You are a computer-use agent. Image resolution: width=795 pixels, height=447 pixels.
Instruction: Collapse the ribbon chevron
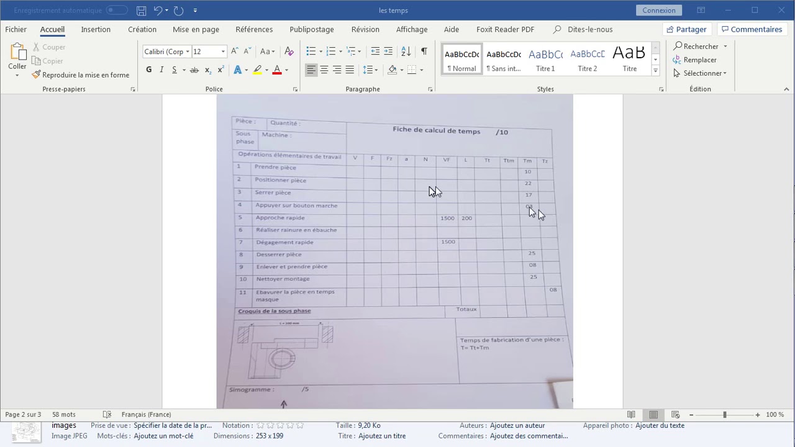coord(786,89)
